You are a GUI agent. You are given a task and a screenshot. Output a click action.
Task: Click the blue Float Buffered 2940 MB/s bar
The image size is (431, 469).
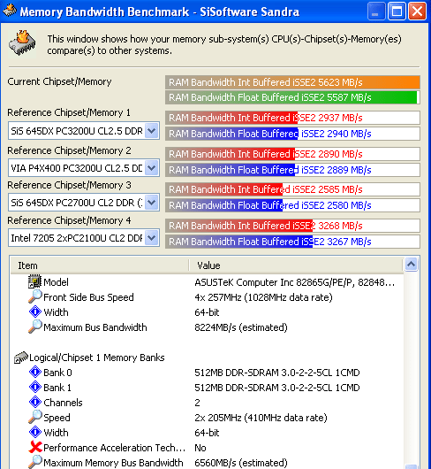click(292, 134)
